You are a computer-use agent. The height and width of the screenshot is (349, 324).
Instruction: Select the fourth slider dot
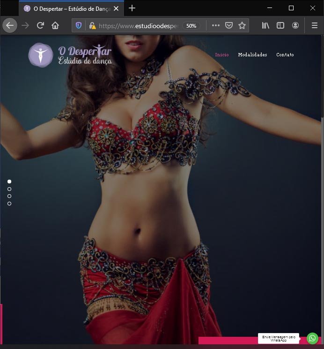[x=9, y=204]
